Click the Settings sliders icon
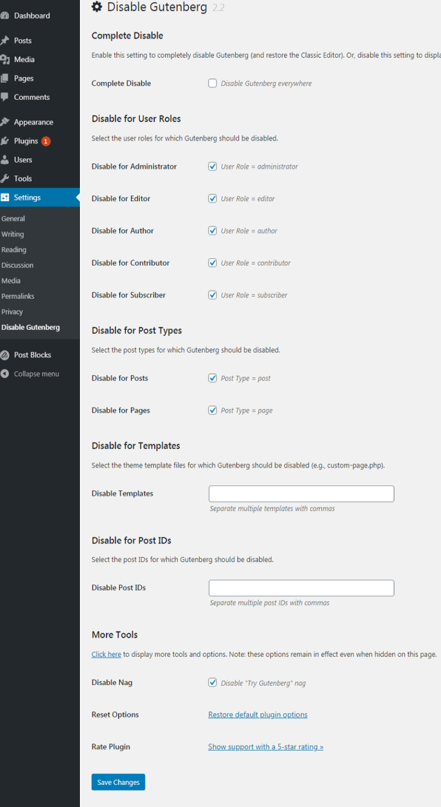Screen dimensions: 441x807 point(5,197)
